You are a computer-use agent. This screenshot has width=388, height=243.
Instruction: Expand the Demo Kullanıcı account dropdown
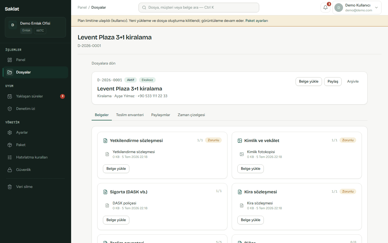(357, 8)
